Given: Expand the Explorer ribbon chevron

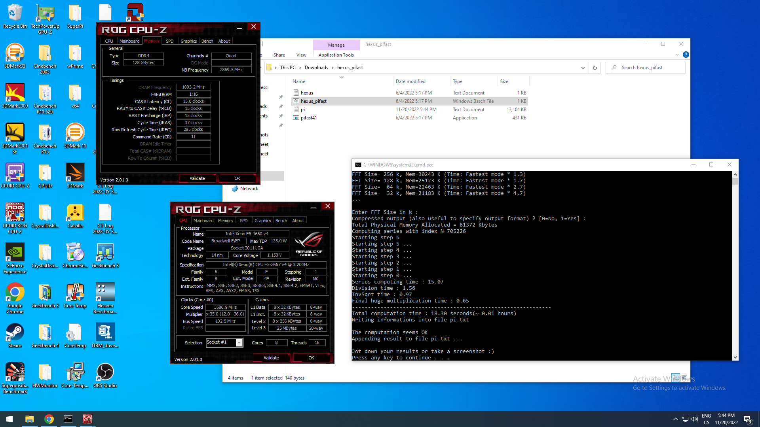Looking at the screenshot, I should pyautogui.click(x=677, y=55).
